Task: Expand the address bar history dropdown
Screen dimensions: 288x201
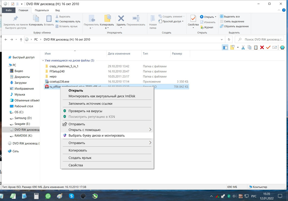Action: [222, 39]
